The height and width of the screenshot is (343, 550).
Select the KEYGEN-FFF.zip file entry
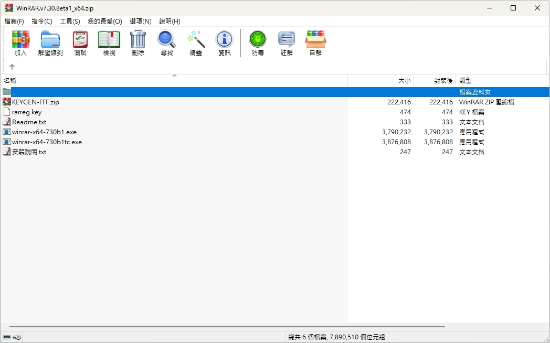pos(36,102)
